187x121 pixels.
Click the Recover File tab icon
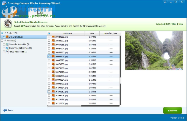(x=40, y=11)
